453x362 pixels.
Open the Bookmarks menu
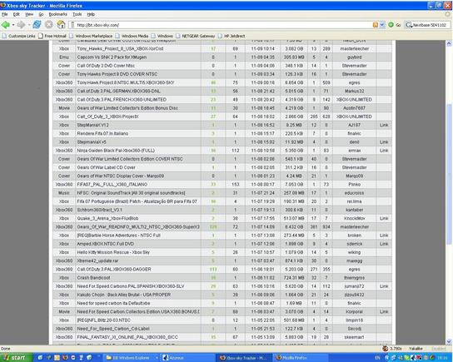click(57, 14)
